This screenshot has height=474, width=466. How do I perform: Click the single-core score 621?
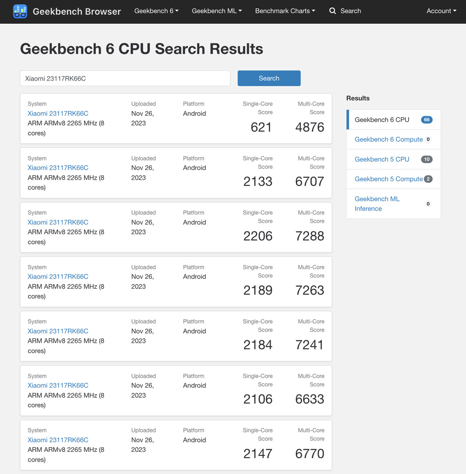pyautogui.click(x=261, y=127)
